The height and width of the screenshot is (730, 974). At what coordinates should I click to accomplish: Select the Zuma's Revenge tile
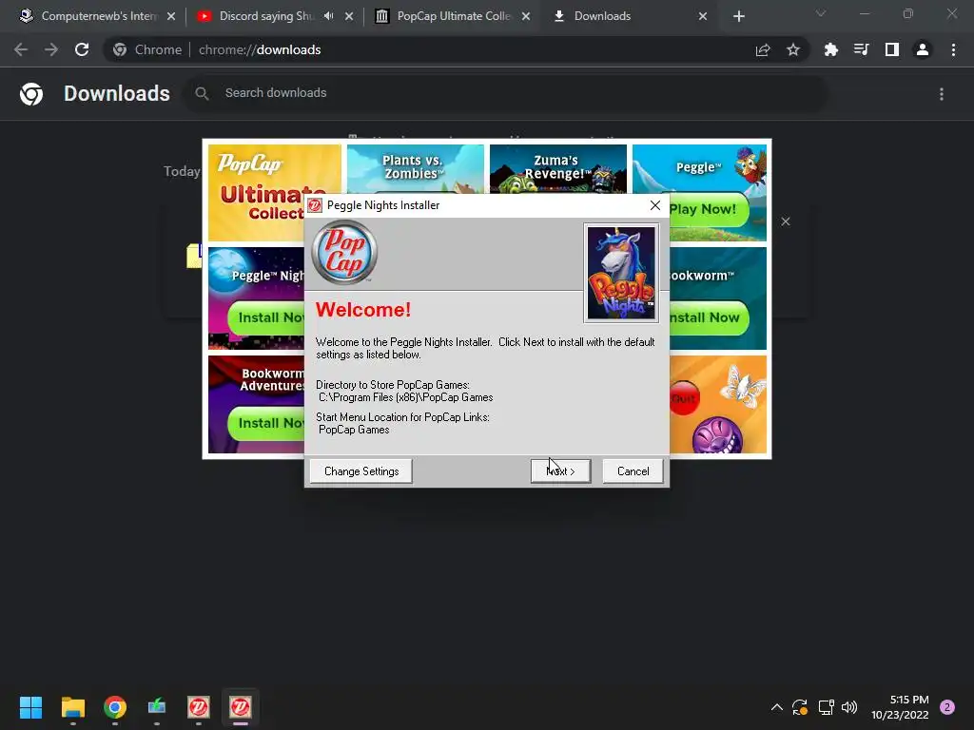pos(557,169)
